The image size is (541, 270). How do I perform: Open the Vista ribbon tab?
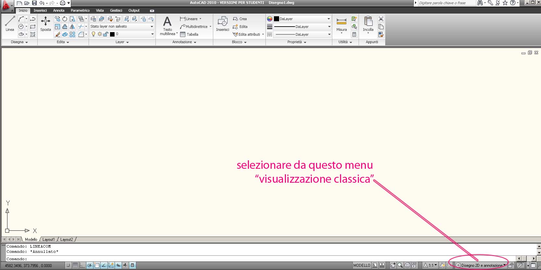100,10
